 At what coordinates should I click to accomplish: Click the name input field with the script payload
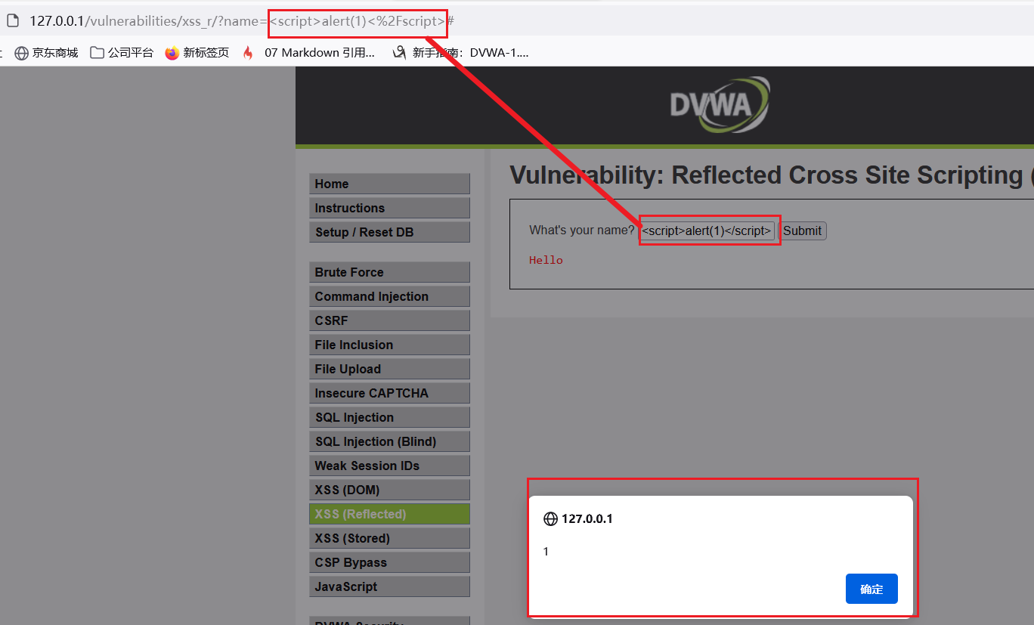pyautogui.click(x=707, y=231)
